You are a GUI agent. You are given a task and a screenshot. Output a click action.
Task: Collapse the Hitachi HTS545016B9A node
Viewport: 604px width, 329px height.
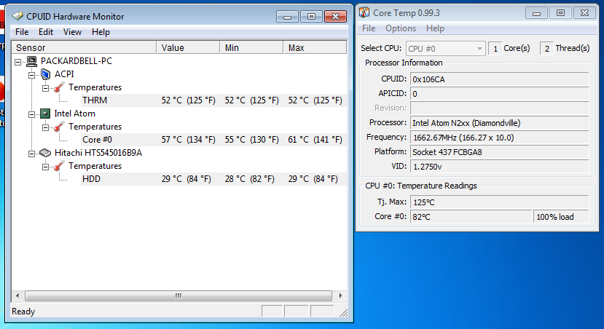(x=31, y=154)
